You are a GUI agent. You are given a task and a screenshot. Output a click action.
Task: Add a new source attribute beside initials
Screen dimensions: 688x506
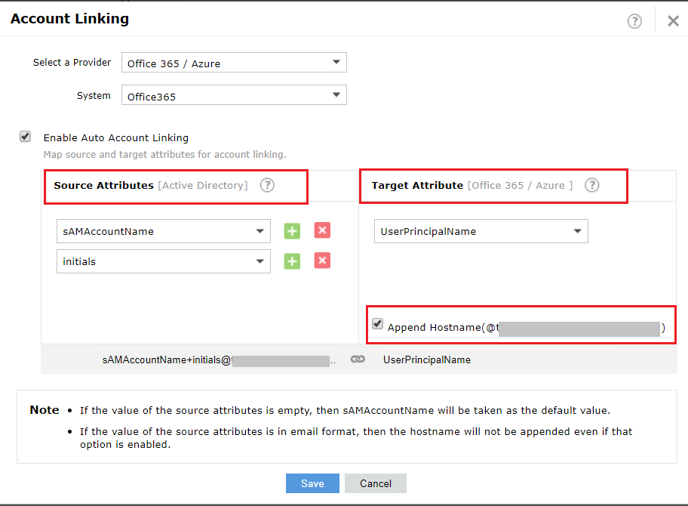click(292, 261)
